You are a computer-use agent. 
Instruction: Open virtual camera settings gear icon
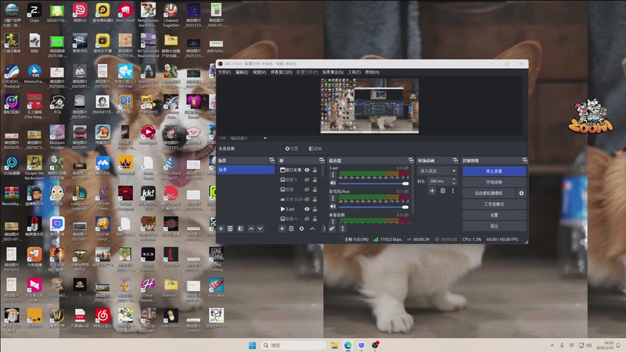[521, 193]
